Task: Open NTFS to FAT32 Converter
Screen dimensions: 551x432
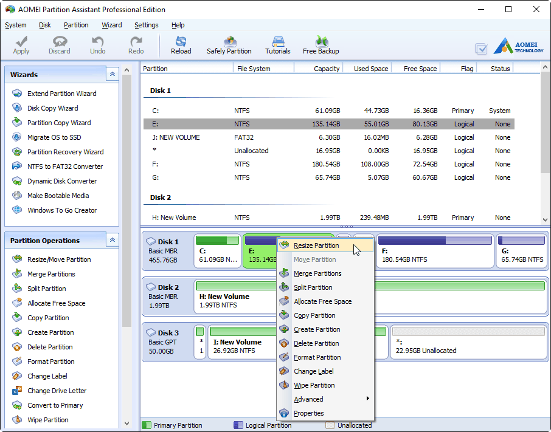Action: pos(65,166)
